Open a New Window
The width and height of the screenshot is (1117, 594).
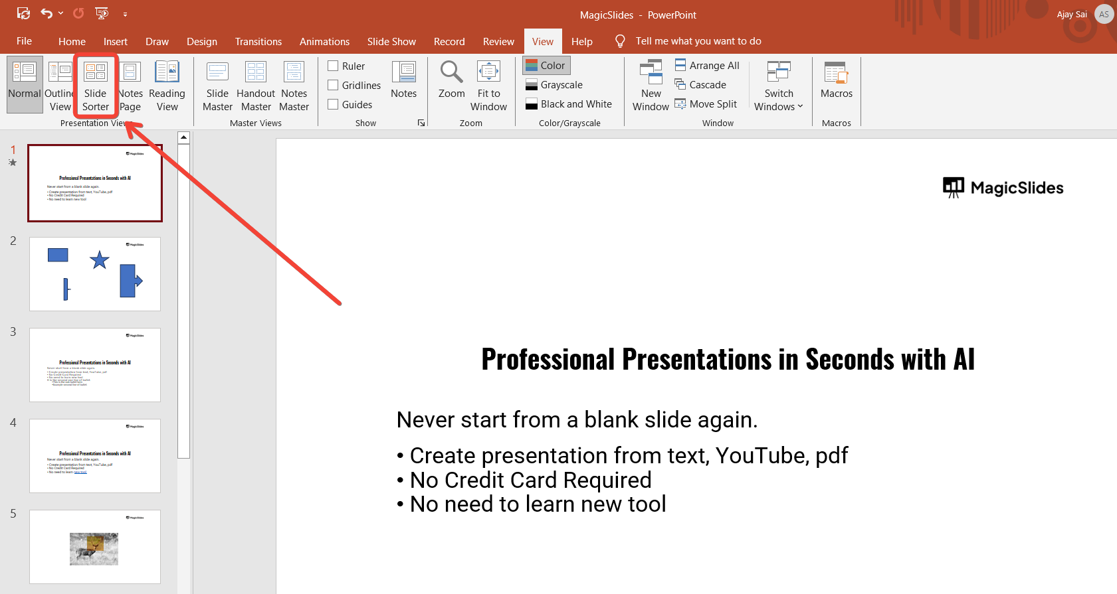651,86
